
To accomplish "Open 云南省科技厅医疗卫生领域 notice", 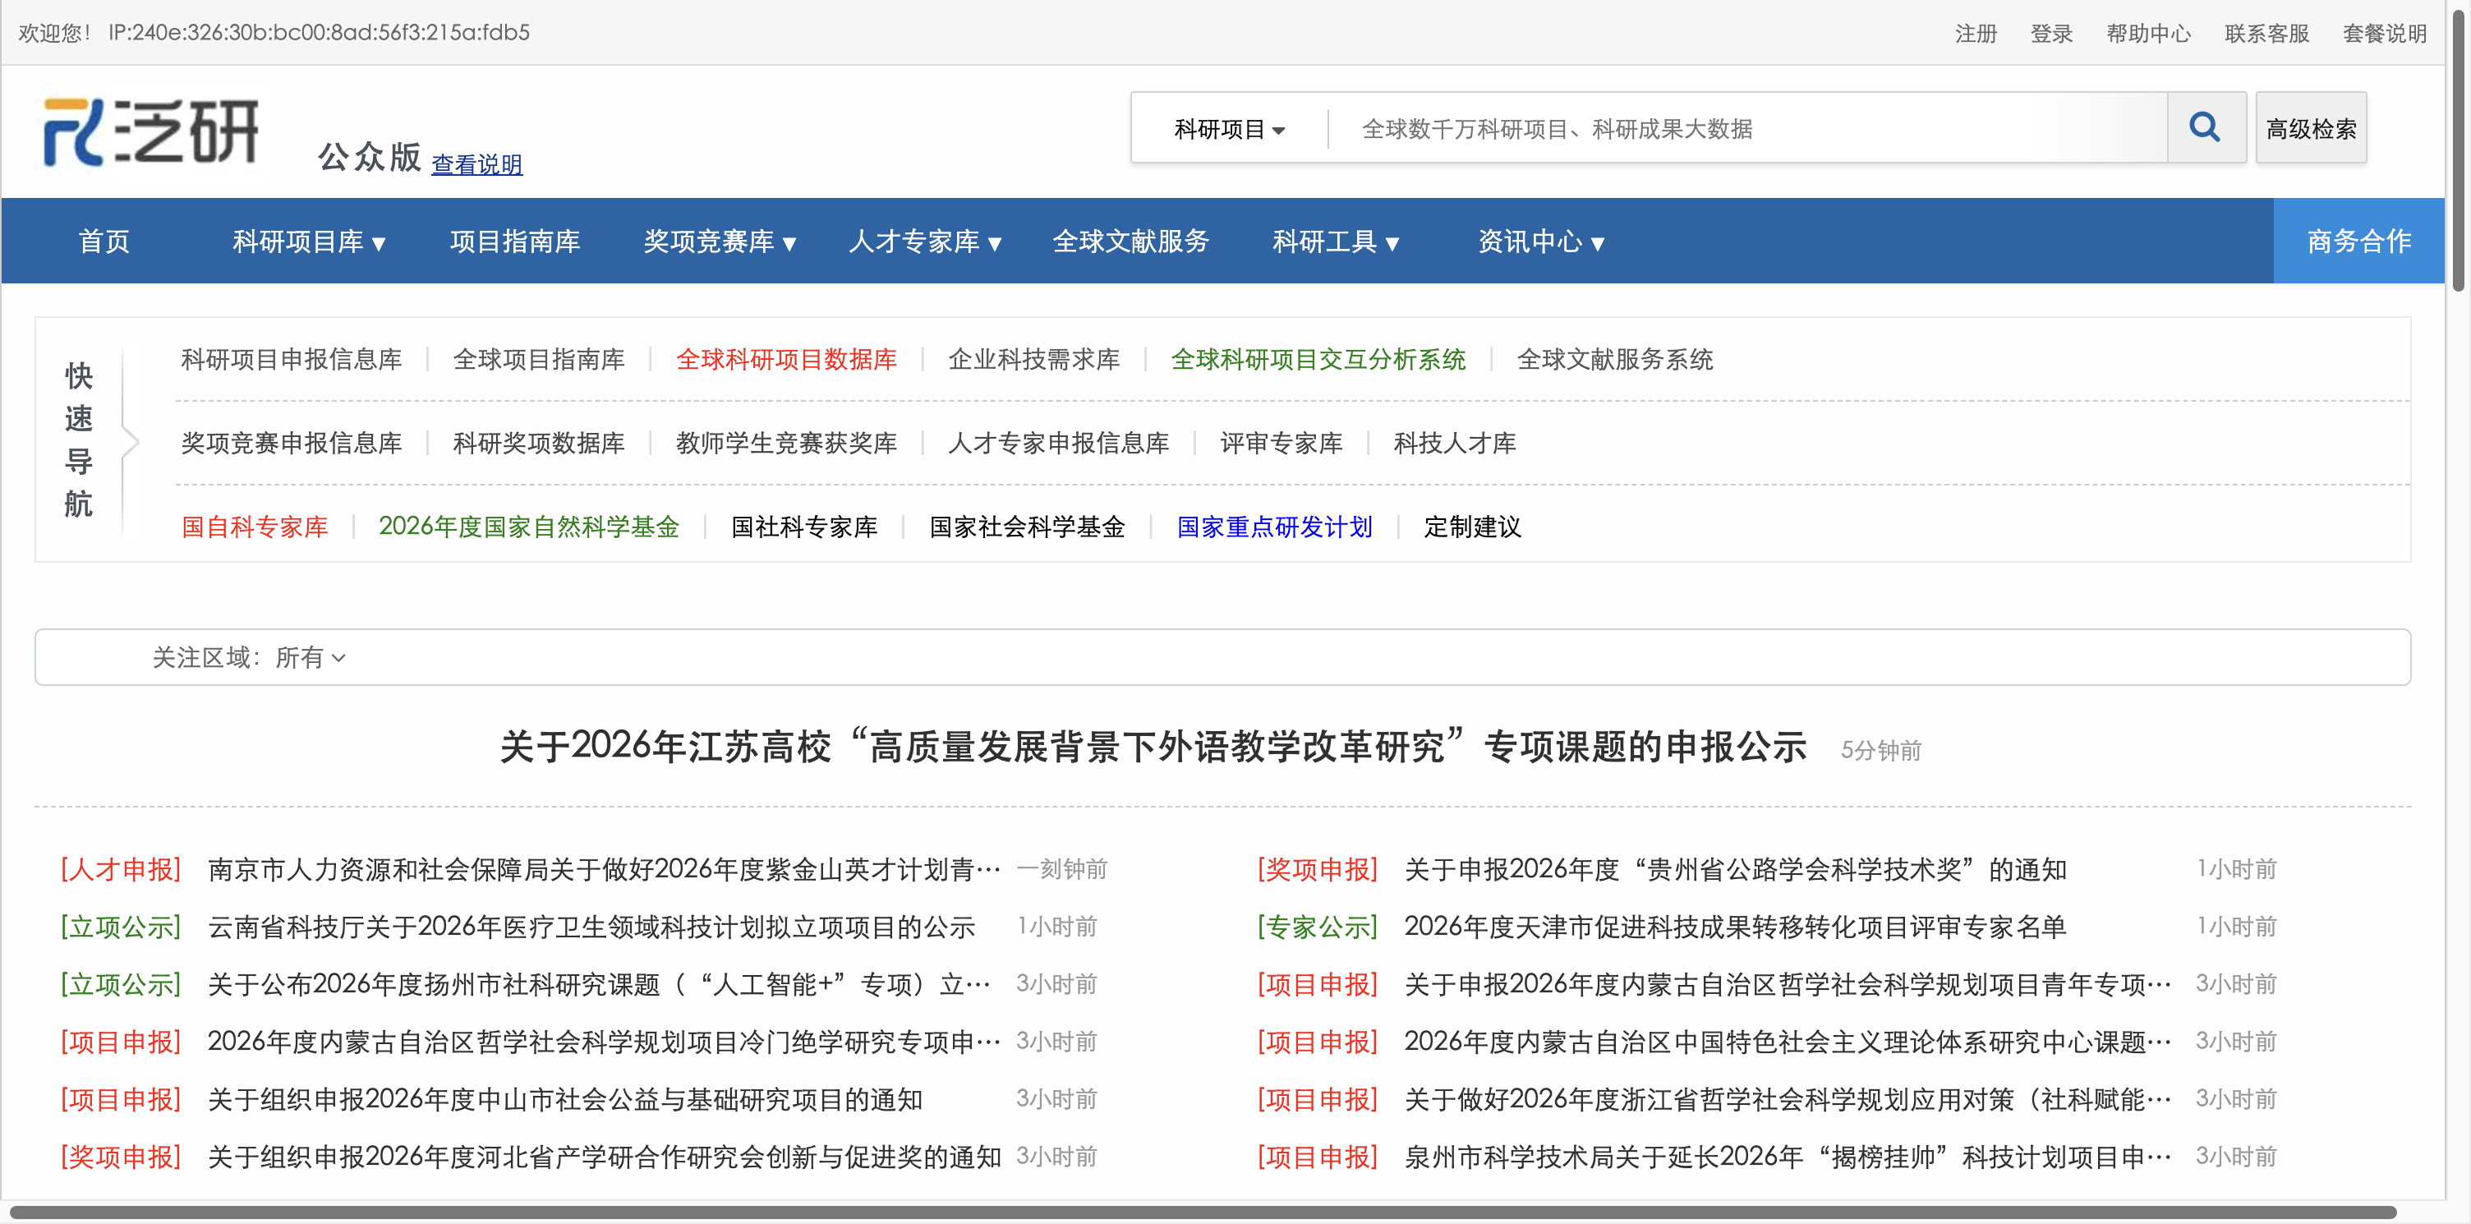I will (x=591, y=927).
